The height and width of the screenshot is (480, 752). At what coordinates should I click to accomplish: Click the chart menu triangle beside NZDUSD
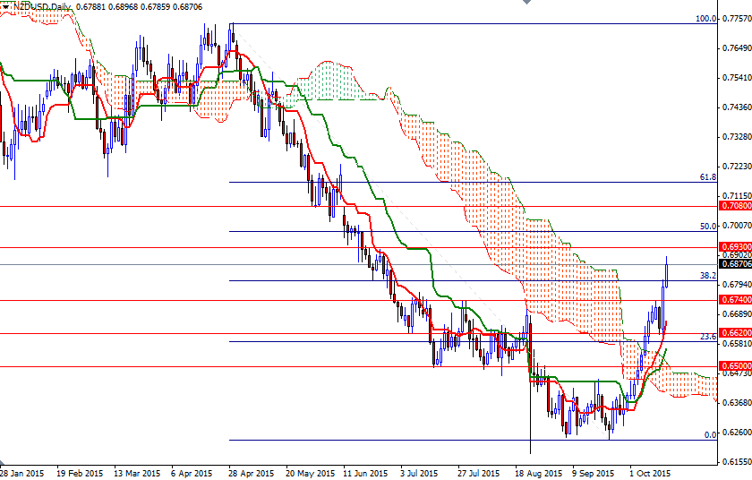coord(5,6)
